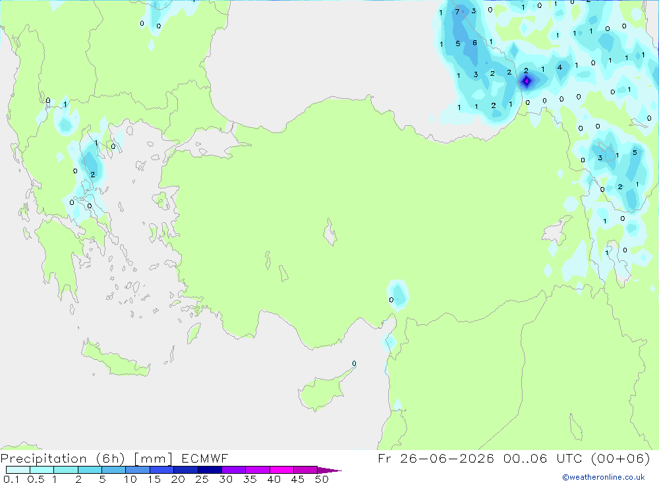
Task: Select the 40–45 mm magenta legend swatch
Action: tap(281, 470)
